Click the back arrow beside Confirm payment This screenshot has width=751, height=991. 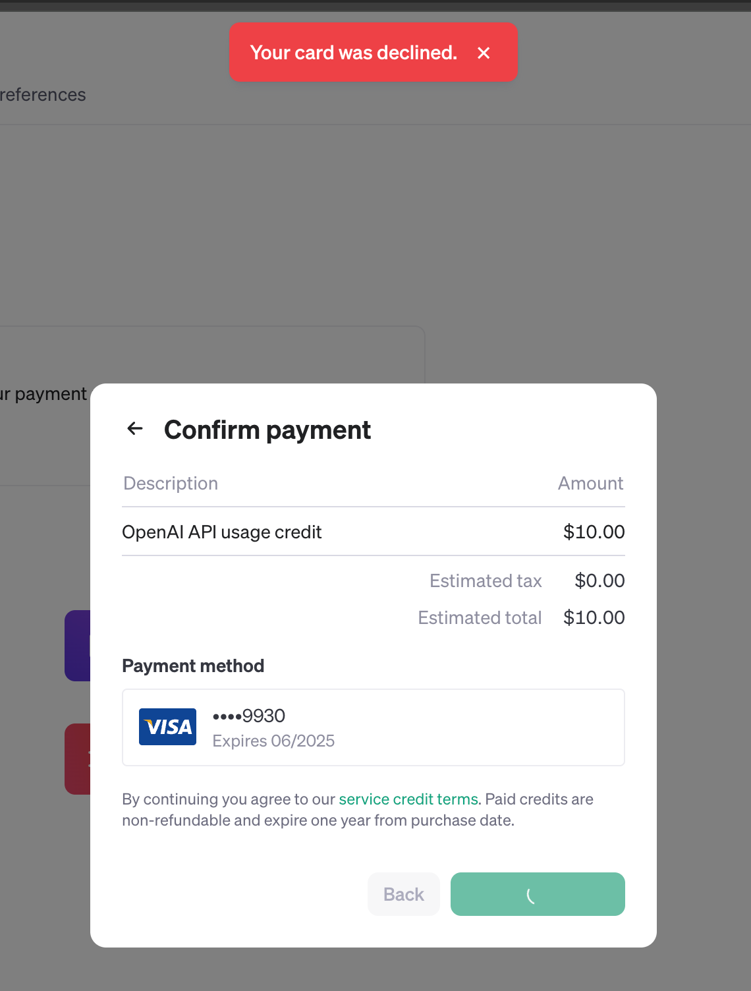point(135,429)
